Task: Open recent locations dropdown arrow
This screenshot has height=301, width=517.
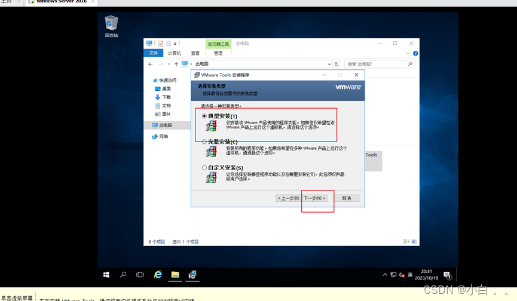Action: coord(169,64)
